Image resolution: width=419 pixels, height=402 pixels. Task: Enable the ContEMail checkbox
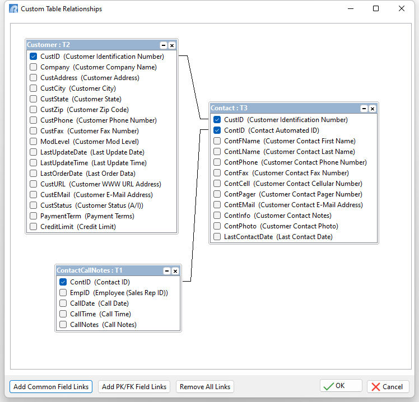click(217, 204)
